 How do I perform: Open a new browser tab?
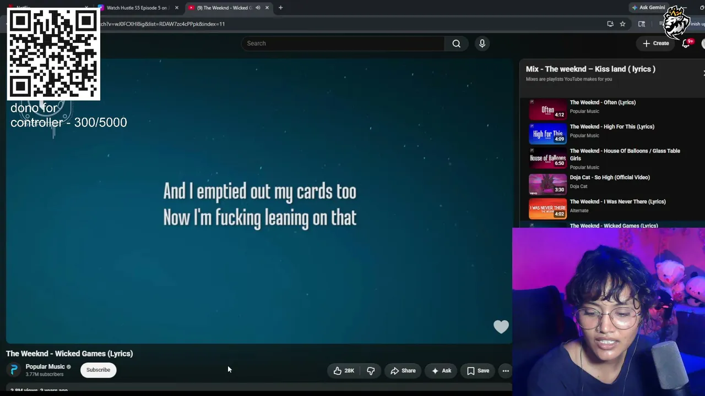click(280, 8)
